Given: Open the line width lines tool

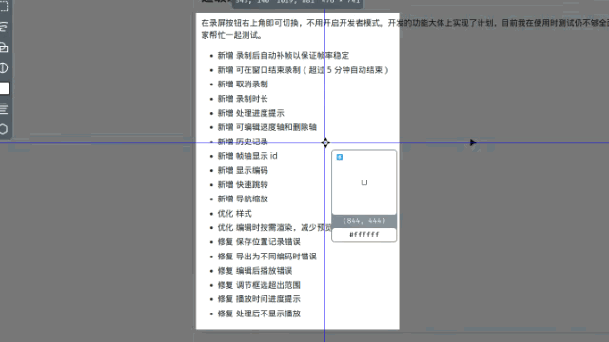Looking at the screenshot, I should click(x=4, y=108).
